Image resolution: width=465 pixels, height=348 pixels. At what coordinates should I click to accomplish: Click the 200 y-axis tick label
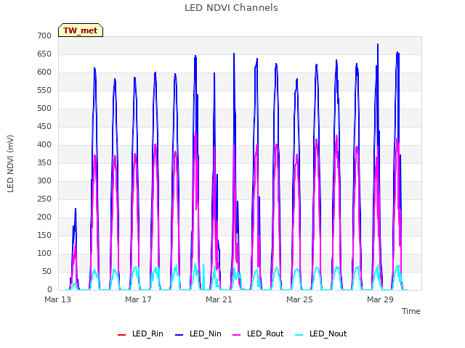click(x=44, y=217)
